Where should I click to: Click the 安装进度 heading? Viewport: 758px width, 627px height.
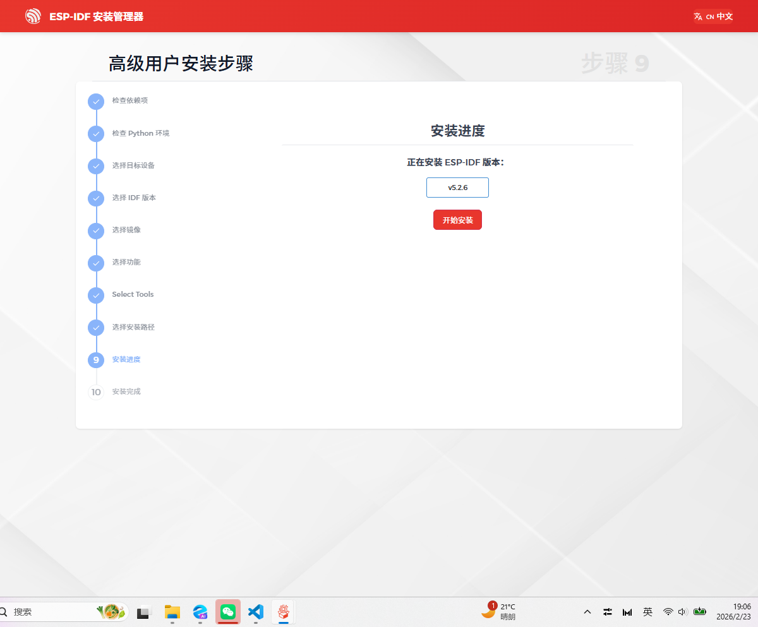[x=457, y=131]
